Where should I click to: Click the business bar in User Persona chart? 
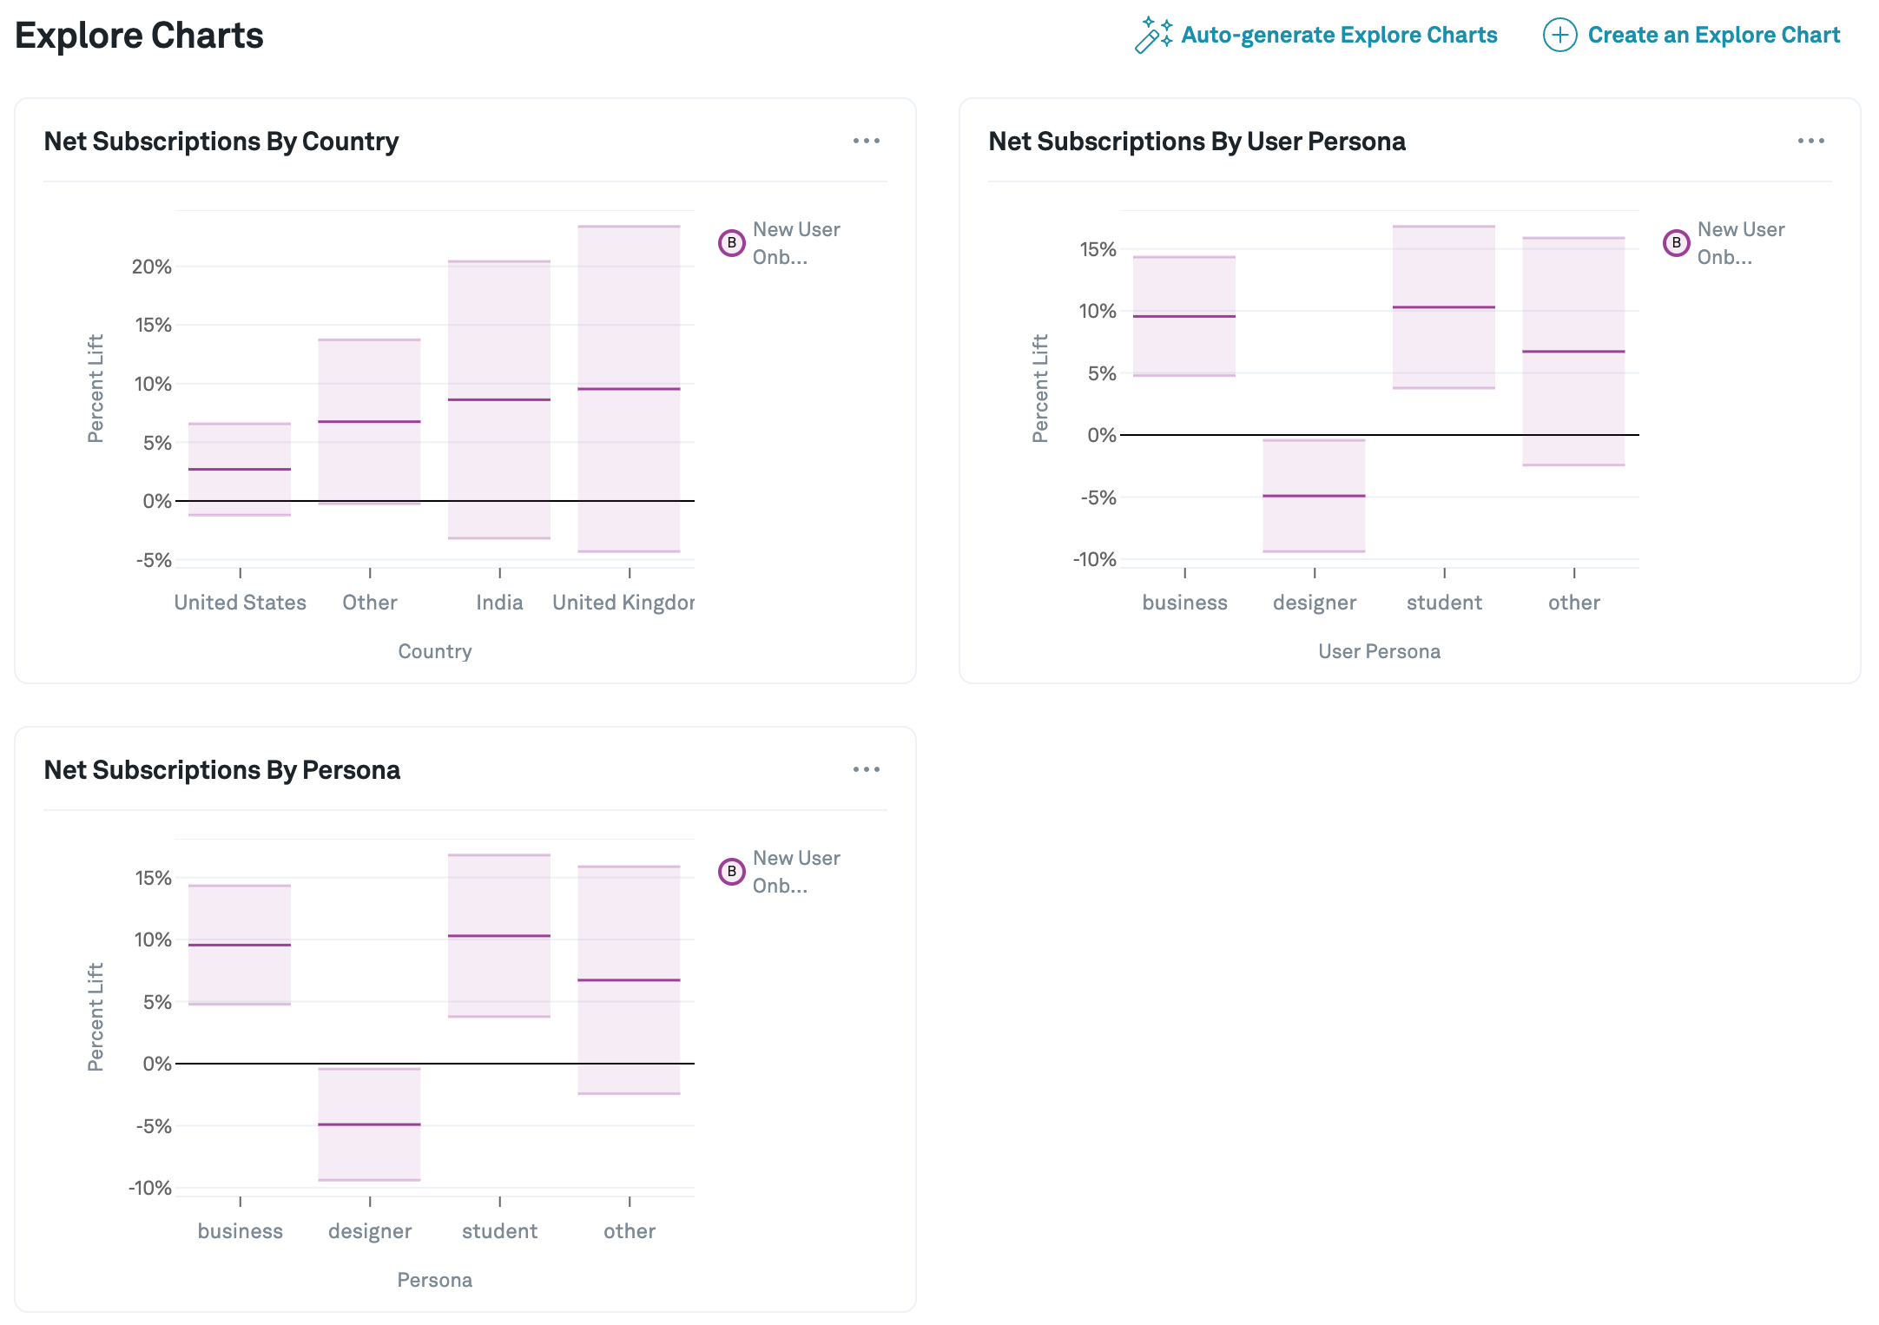point(1184,316)
